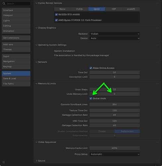Open the Input preferences category
This screenshot has height=166, width=162.
16,56
